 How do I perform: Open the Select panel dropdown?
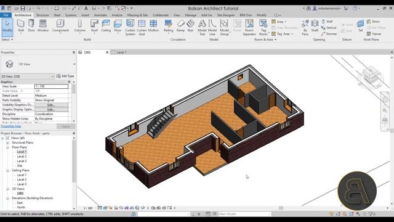click(x=7, y=39)
